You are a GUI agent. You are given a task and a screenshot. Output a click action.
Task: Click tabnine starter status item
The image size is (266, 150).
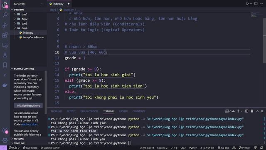coord(50,148)
